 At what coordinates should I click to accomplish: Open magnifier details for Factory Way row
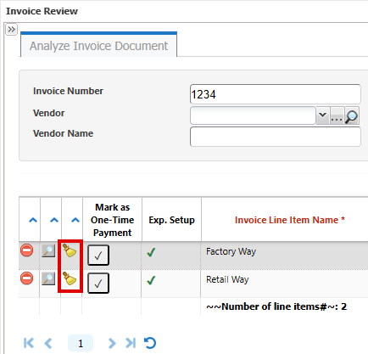[x=48, y=250]
